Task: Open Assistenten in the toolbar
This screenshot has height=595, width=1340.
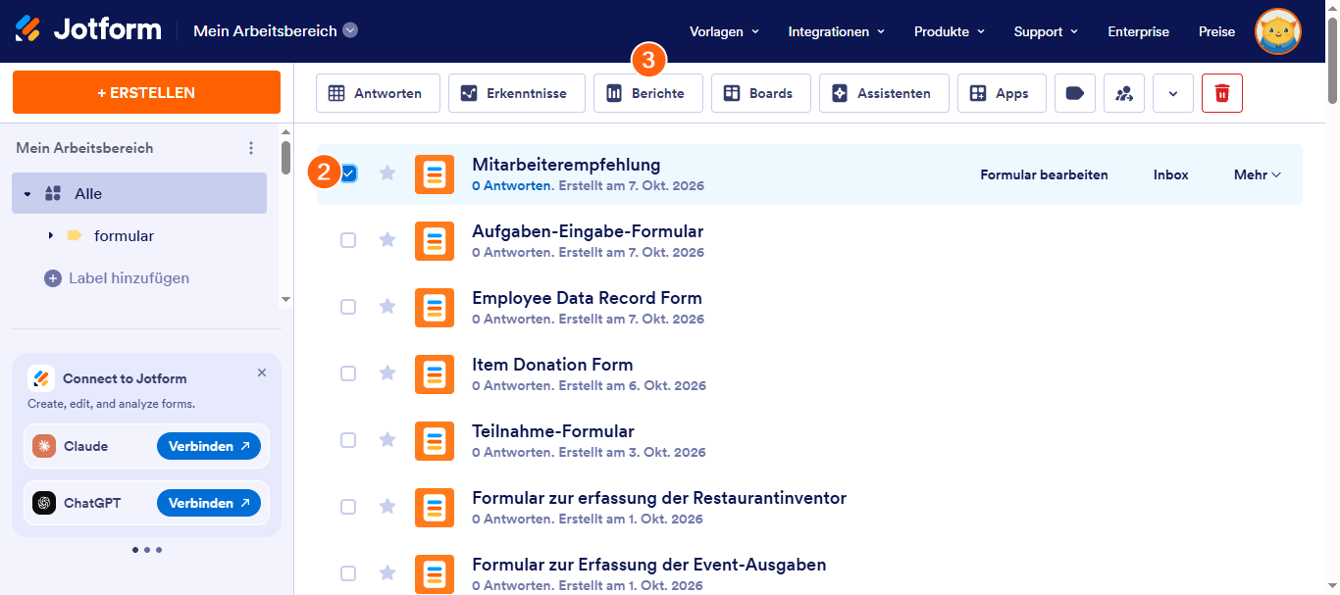Action: 884,93
